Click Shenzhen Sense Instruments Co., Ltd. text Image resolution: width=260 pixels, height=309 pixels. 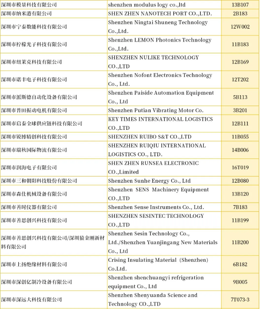pos(156,207)
